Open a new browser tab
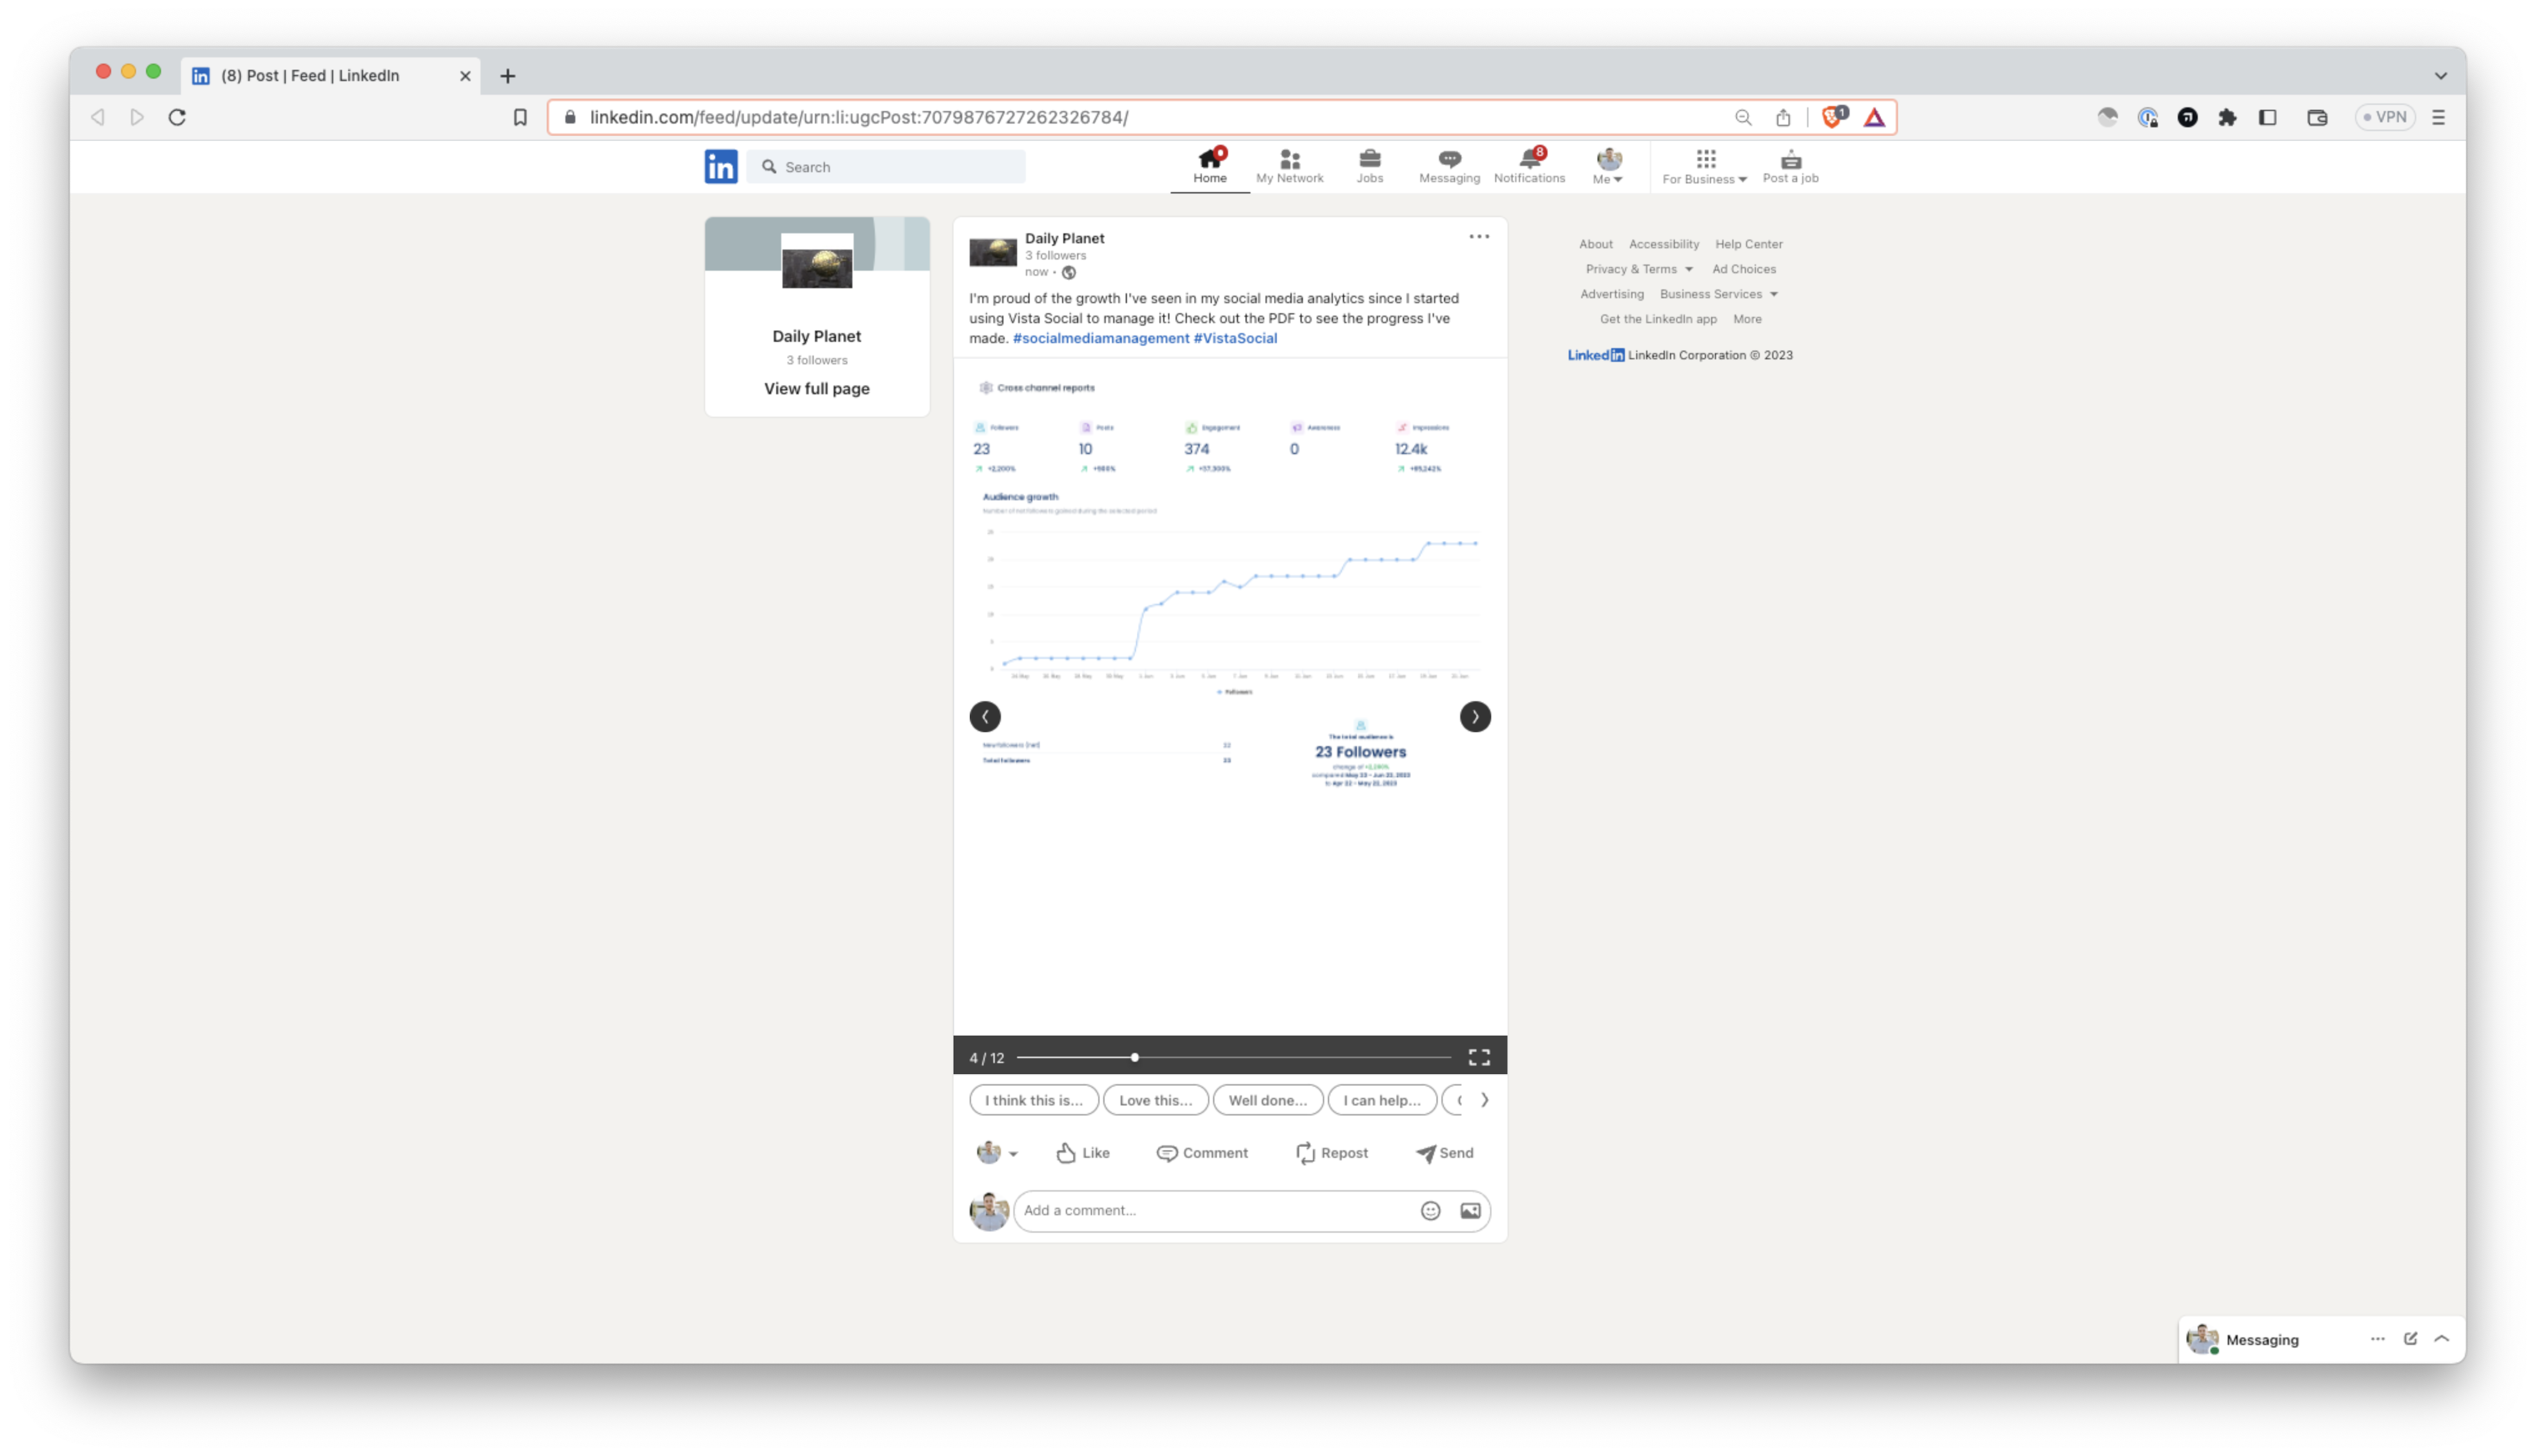 click(x=507, y=76)
